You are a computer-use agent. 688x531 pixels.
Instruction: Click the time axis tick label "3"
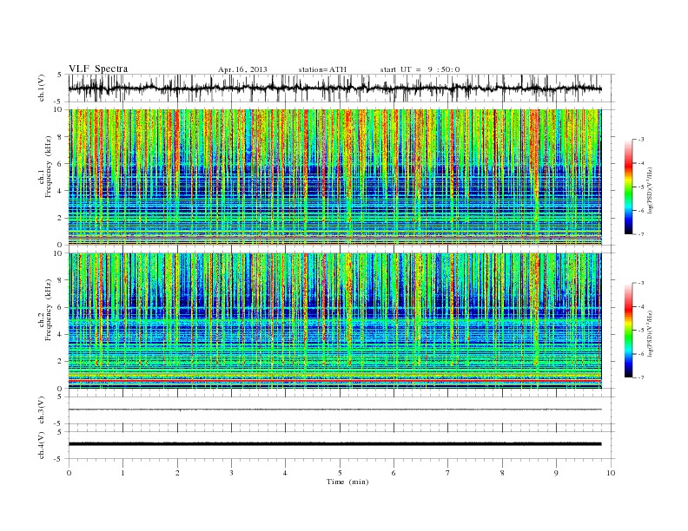231,473
